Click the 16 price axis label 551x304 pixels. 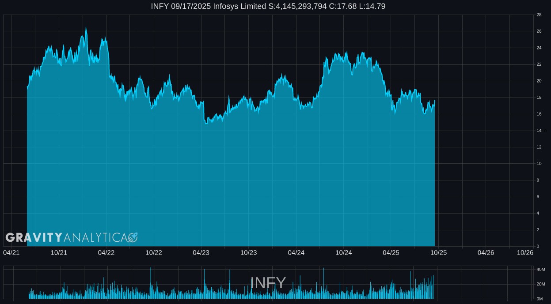[539, 114]
